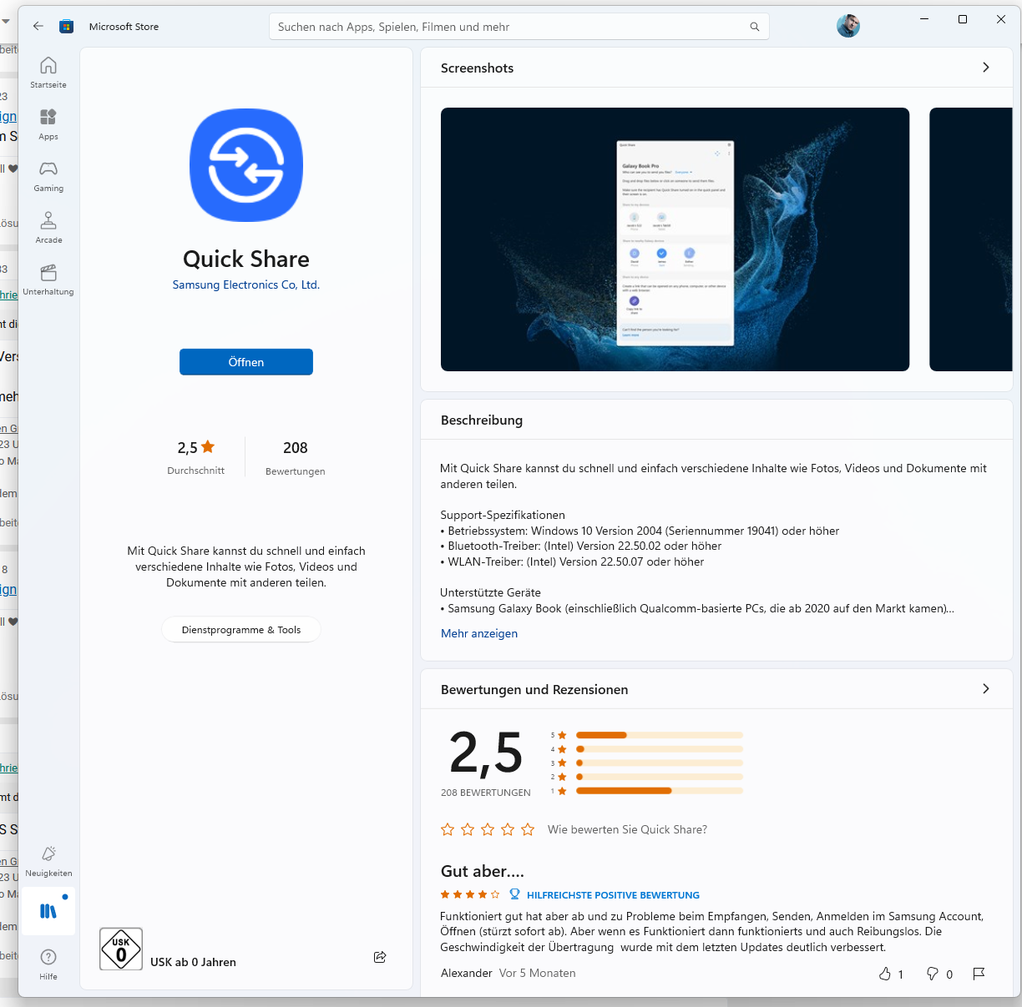Maximize the Microsoft Store window
Image resolution: width=1022 pixels, height=1007 pixels.
click(x=963, y=19)
